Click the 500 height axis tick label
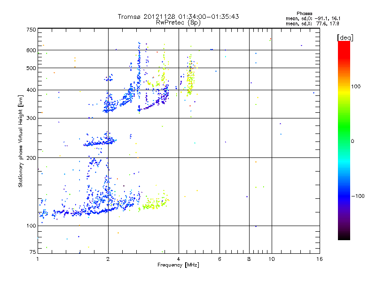Screen dimensions: 376x282 [31, 68]
